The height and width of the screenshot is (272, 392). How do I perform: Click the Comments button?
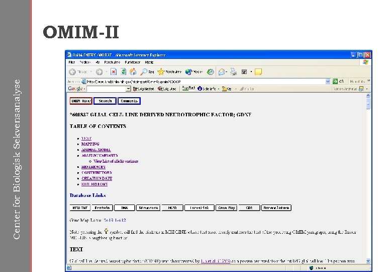[x=129, y=101]
